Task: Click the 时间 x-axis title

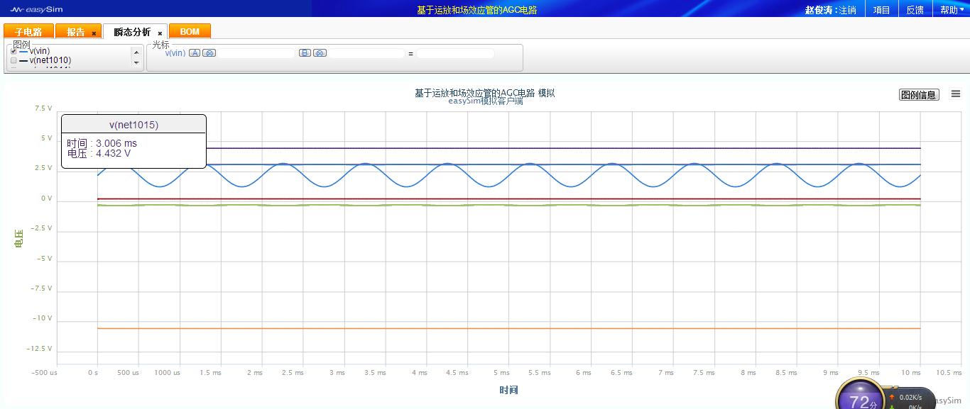Action: coord(508,390)
